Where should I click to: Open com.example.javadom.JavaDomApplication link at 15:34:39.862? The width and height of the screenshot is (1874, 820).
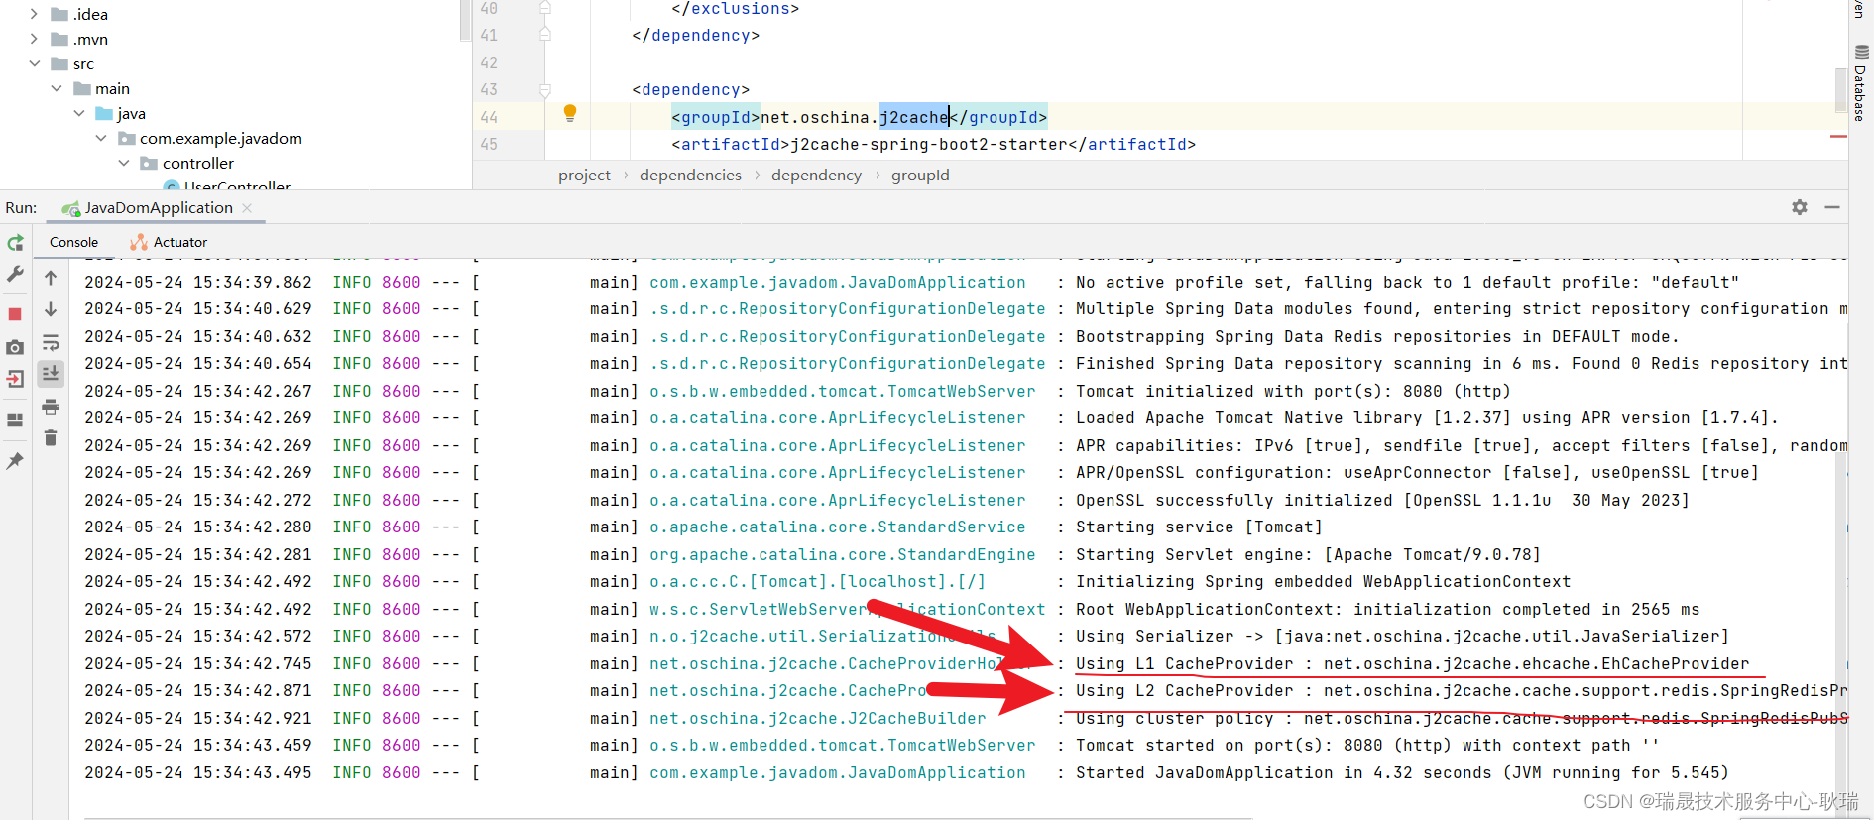click(x=838, y=282)
